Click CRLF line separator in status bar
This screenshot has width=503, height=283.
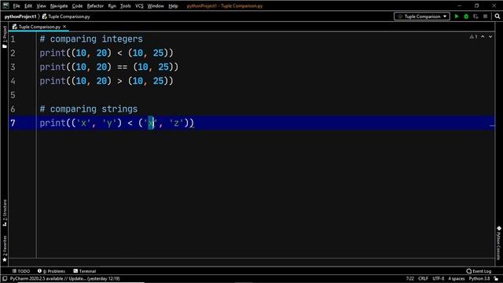tap(423, 278)
